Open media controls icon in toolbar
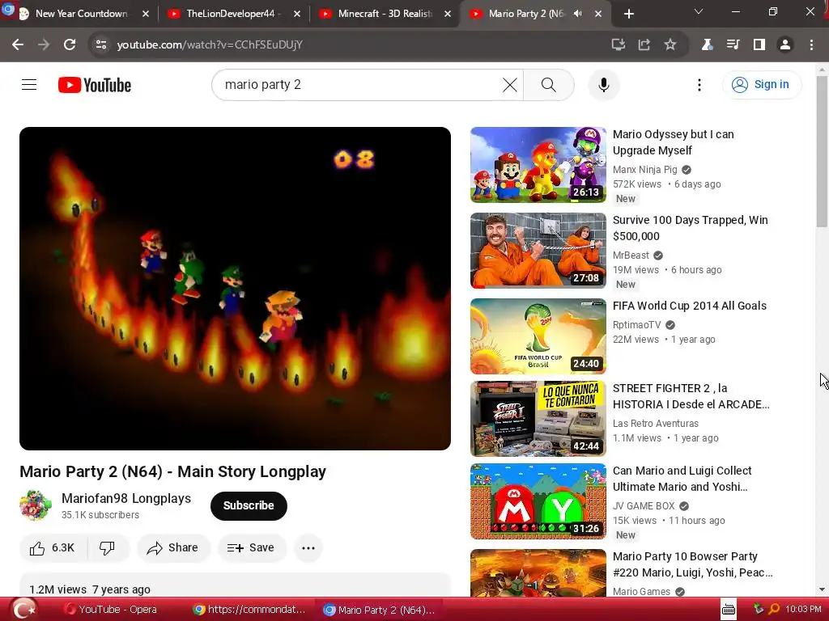This screenshot has height=621, width=829. (x=733, y=45)
